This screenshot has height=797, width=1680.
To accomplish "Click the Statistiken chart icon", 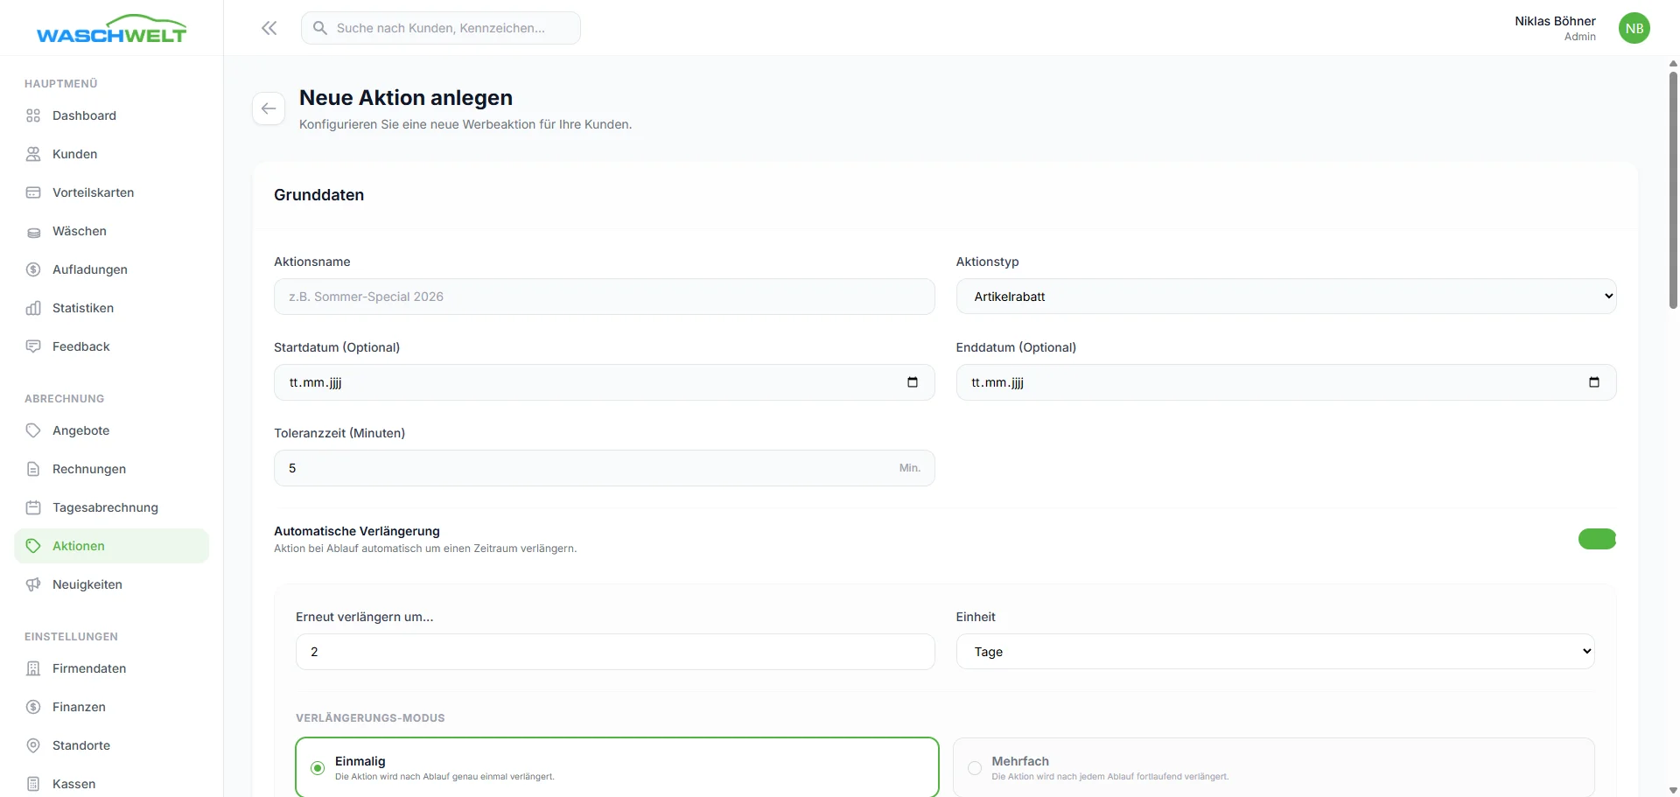I will (x=33, y=308).
